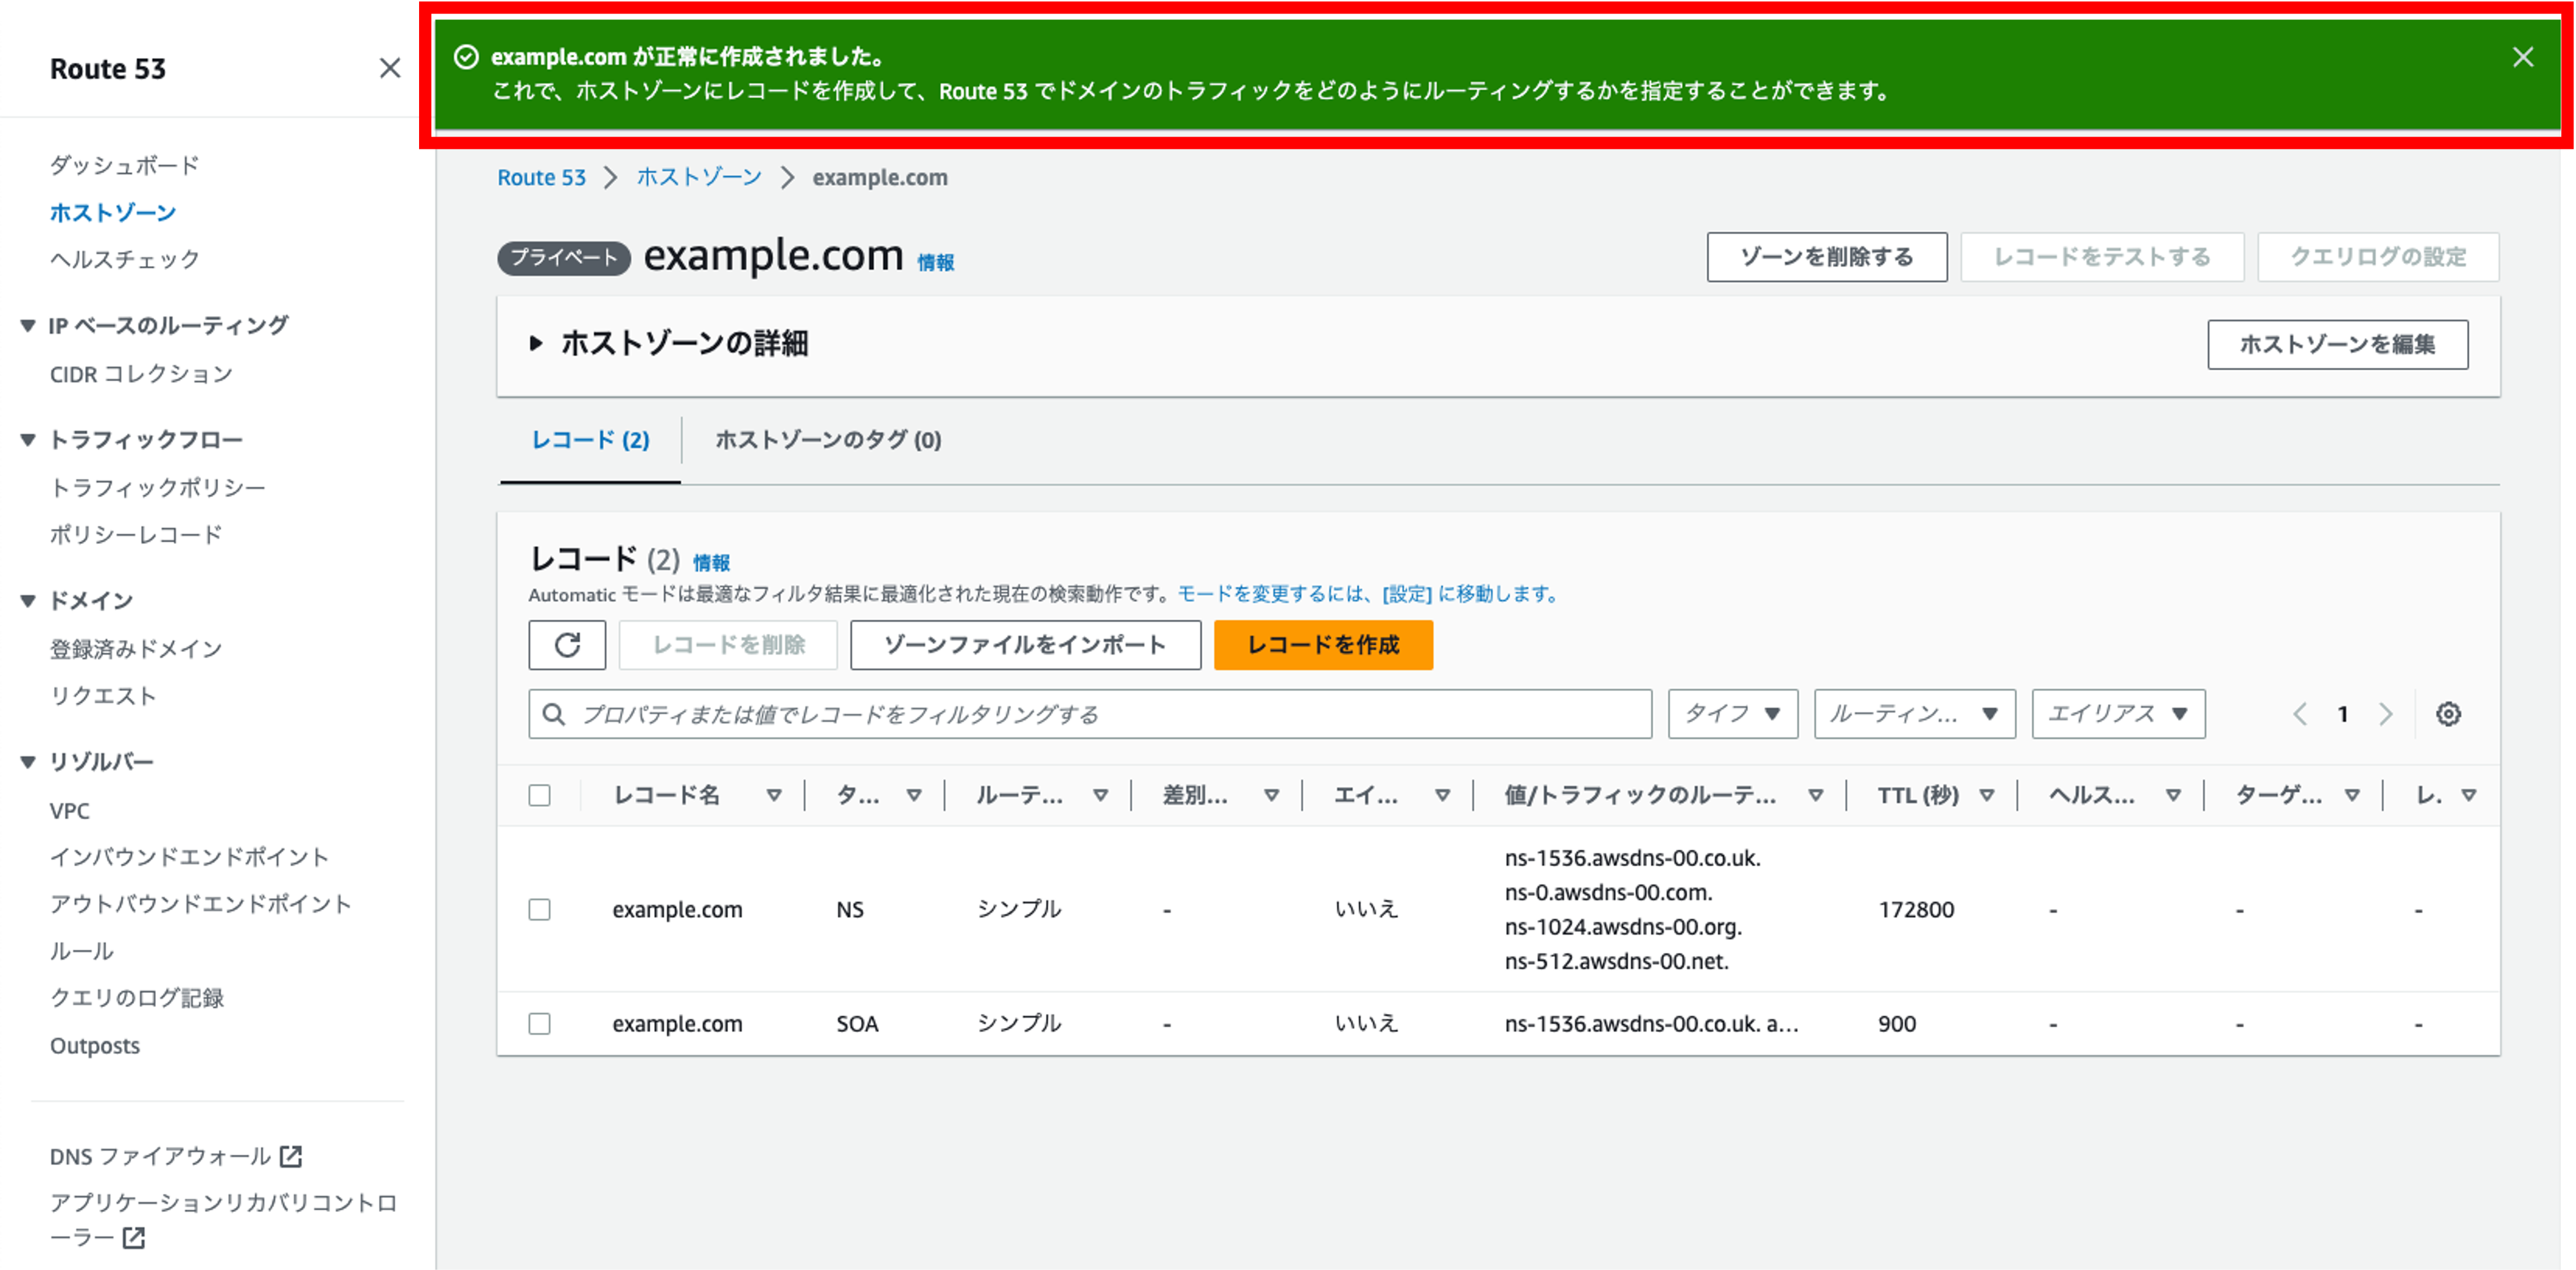Collapse ドメイン sidebar group
Screen dimensions: 2576x1270
click(x=28, y=601)
